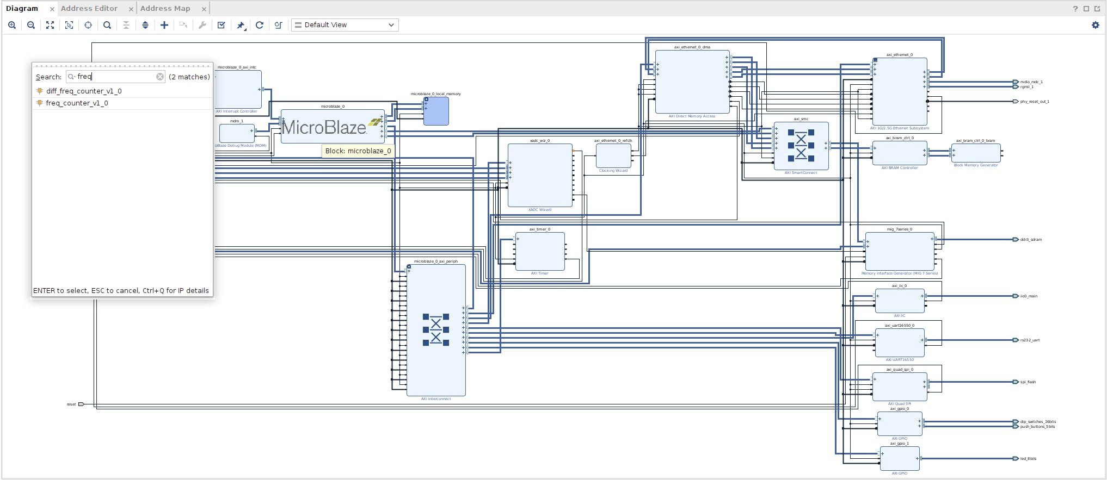Expand microblaze_0_local_memory hierarchy block
Image resolution: width=1107 pixels, height=480 pixels.
427,99
